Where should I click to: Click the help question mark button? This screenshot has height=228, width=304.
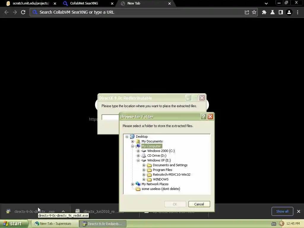203,116
